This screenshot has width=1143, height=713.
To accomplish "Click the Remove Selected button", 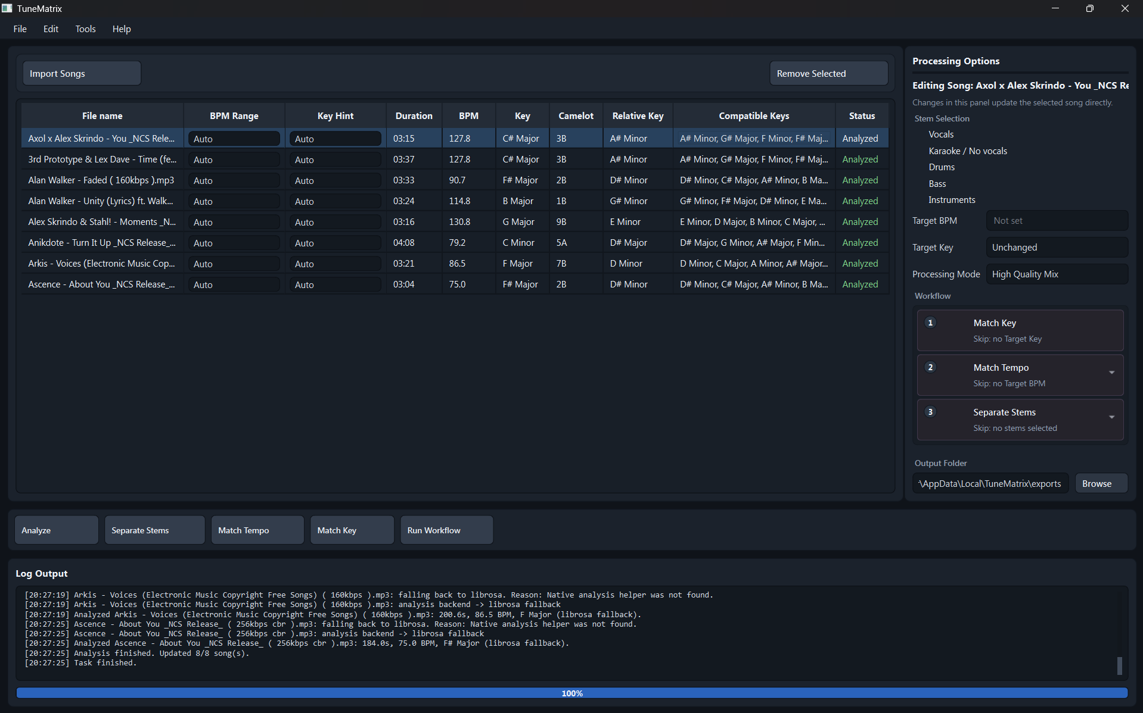I will coord(828,73).
